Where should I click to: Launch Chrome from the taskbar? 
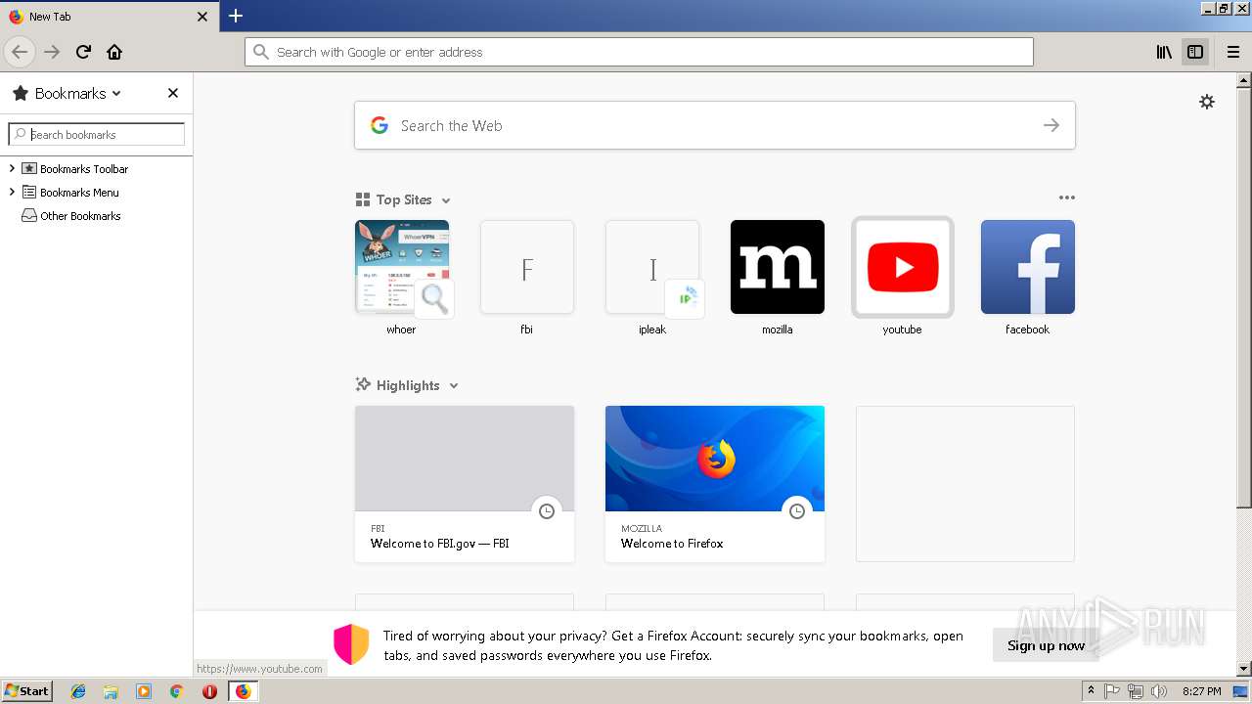click(176, 691)
